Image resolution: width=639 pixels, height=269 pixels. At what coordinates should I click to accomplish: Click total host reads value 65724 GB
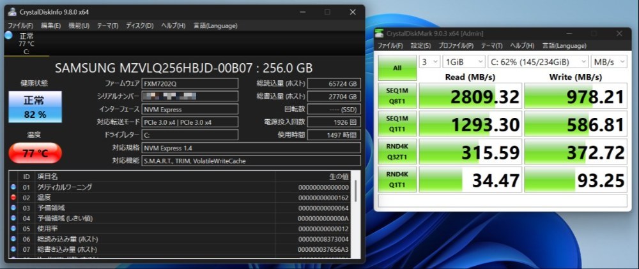[334, 84]
